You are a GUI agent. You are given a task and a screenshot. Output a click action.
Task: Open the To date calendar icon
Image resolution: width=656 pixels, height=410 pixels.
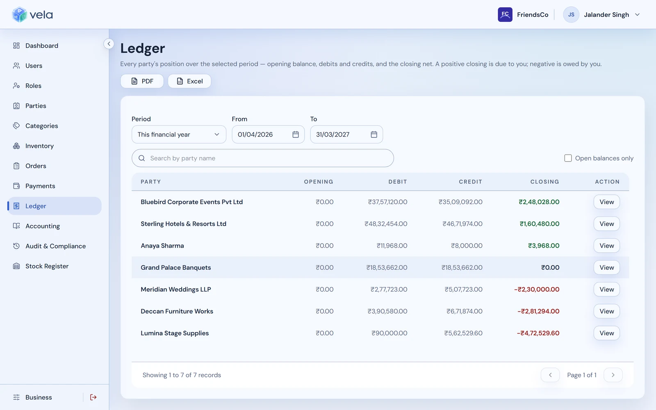tap(374, 134)
